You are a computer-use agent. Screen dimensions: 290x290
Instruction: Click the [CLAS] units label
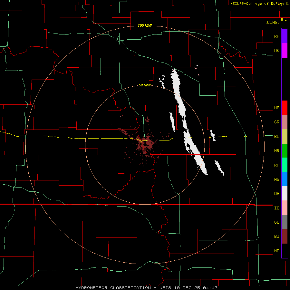coord(272,22)
